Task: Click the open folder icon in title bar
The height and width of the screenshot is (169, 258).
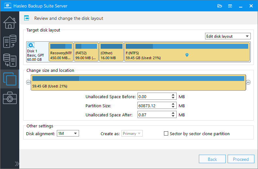Action: pos(220,6)
